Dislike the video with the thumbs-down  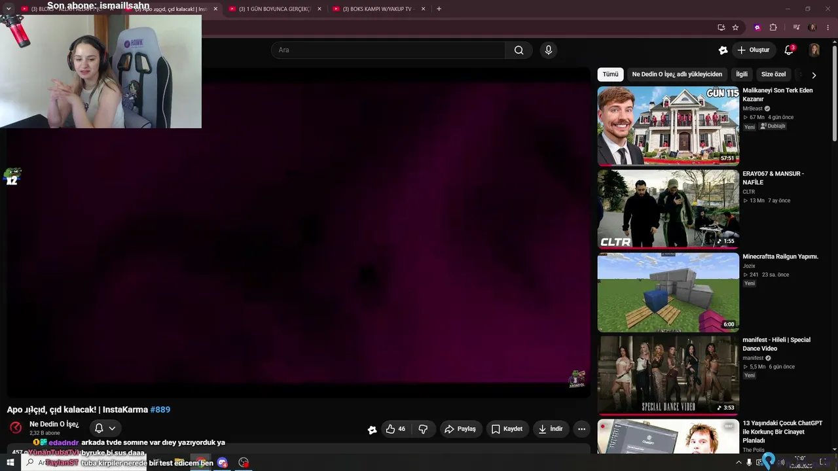423,429
